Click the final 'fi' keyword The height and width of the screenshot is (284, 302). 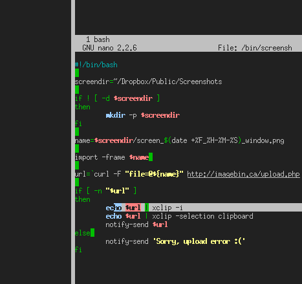pos(78,250)
